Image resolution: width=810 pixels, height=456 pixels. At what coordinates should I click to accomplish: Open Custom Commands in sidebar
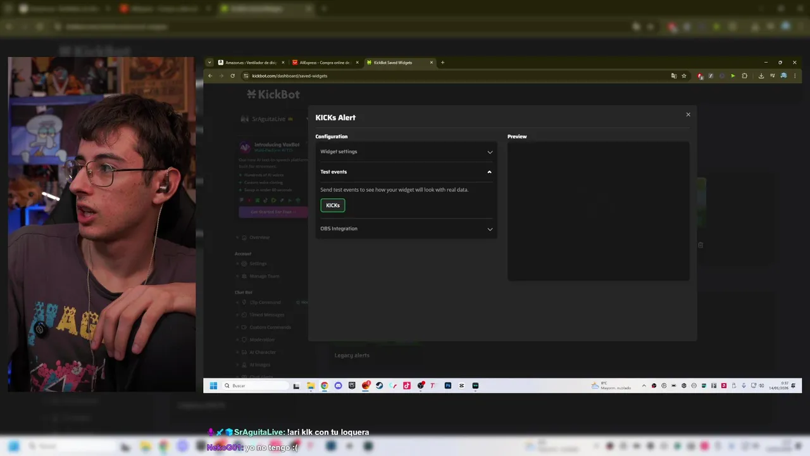(266, 327)
